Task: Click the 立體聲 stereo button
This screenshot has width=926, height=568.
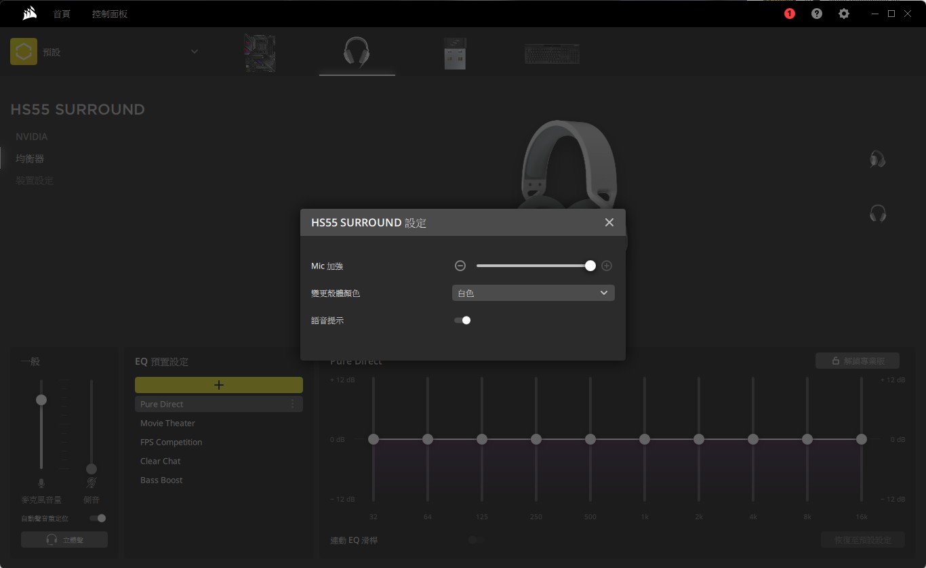Action: click(x=64, y=540)
